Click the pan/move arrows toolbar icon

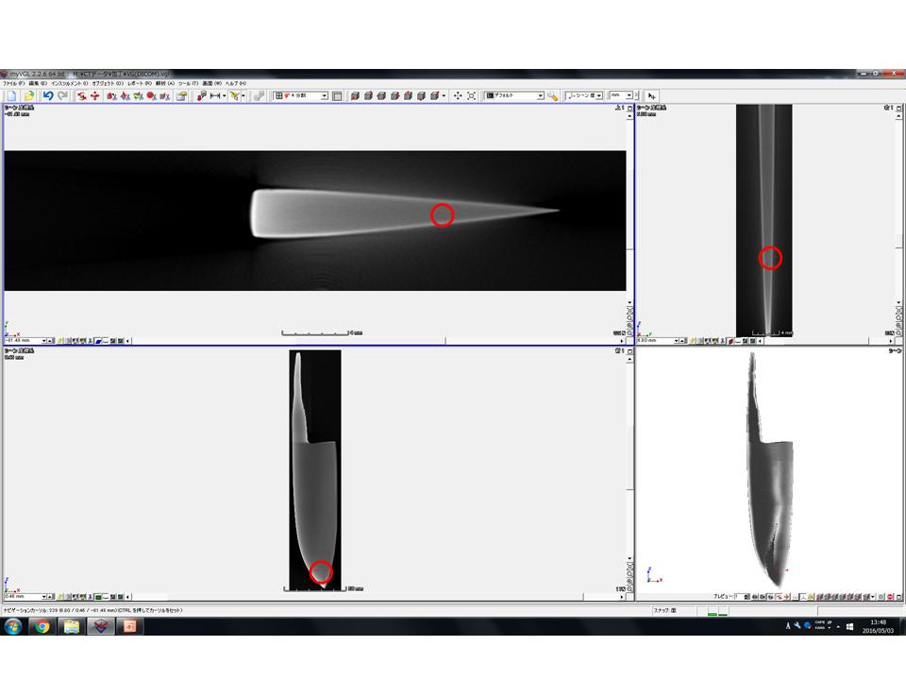(x=458, y=95)
